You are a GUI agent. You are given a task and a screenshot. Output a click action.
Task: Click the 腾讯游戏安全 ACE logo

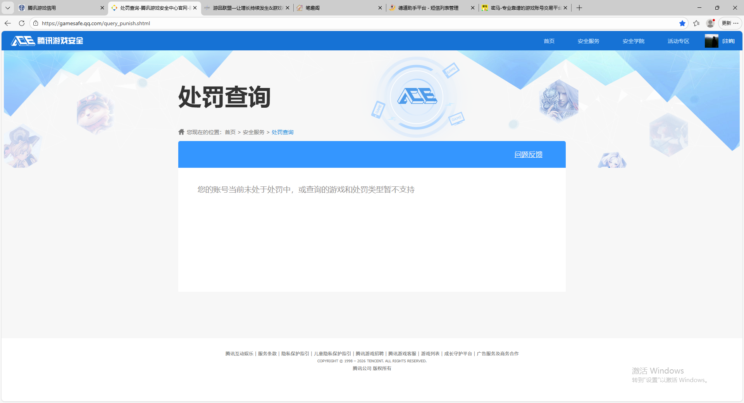46,41
